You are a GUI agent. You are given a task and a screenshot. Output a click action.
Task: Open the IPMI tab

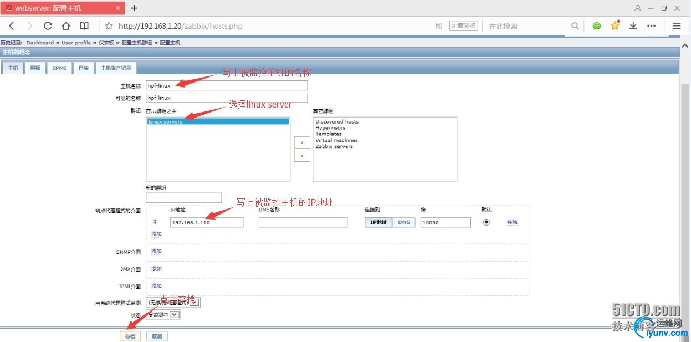pos(59,68)
